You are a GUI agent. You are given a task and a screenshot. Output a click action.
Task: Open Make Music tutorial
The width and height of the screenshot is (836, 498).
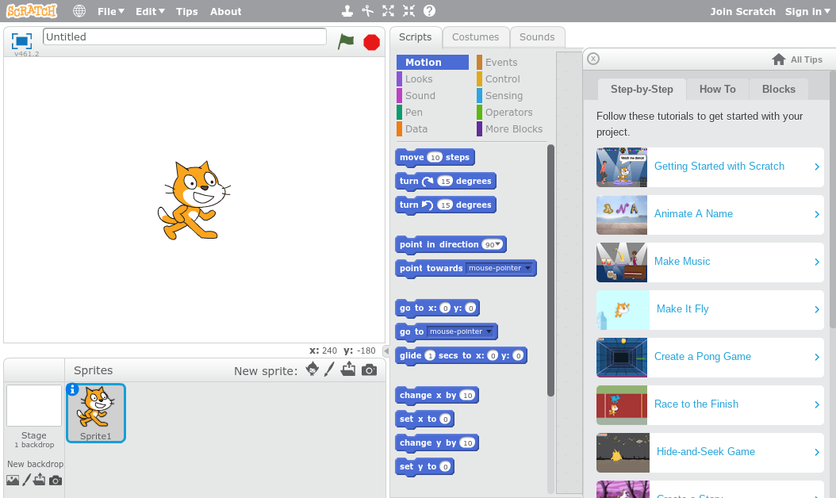710,262
